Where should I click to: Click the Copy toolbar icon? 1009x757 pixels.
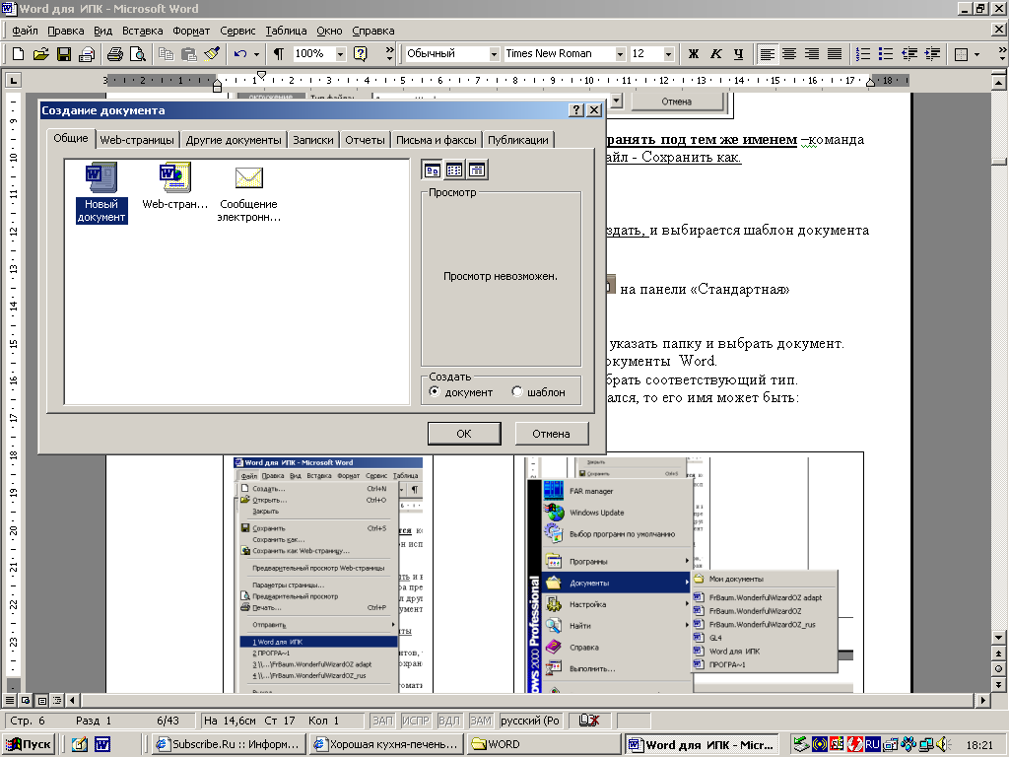tap(166, 54)
